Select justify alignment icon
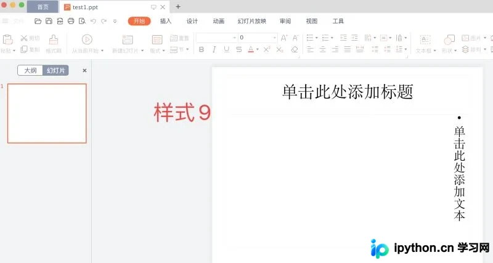 348,49
